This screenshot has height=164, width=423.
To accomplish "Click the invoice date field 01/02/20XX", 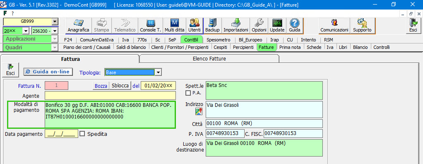I will [159, 86].
